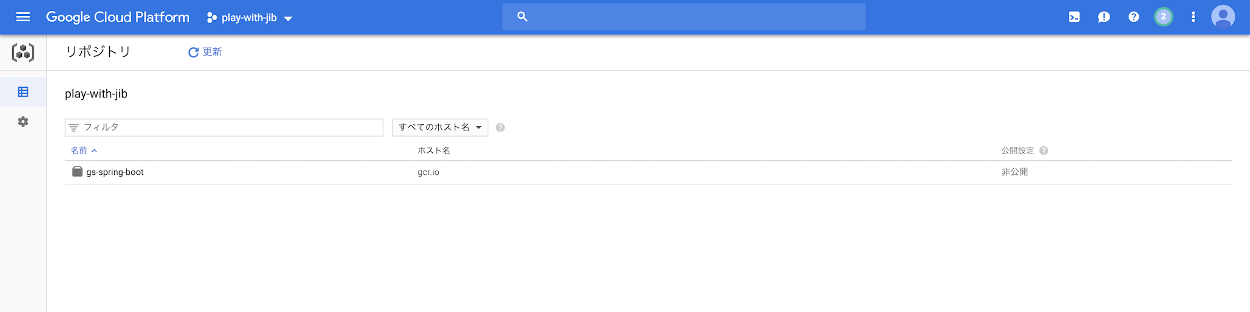
Task: Show notifications badge with 2 alerts
Action: [x=1163, y=17]
